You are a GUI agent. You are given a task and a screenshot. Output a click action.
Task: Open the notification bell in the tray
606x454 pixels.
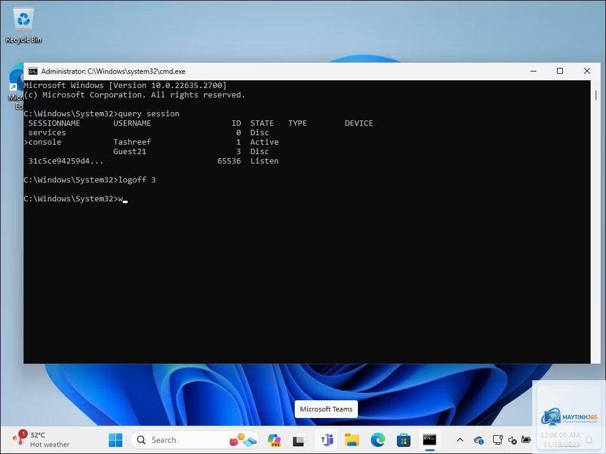coord(589,440)
